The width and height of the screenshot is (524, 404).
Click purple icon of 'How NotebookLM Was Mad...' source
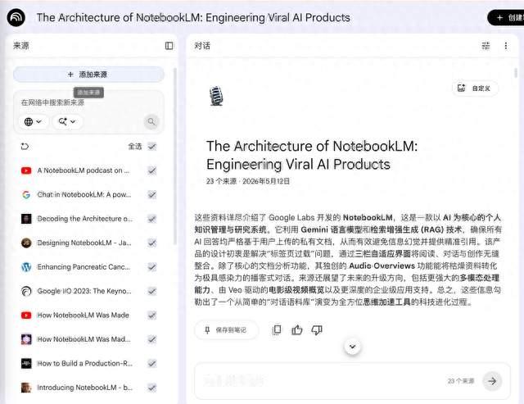coord(26,339)
